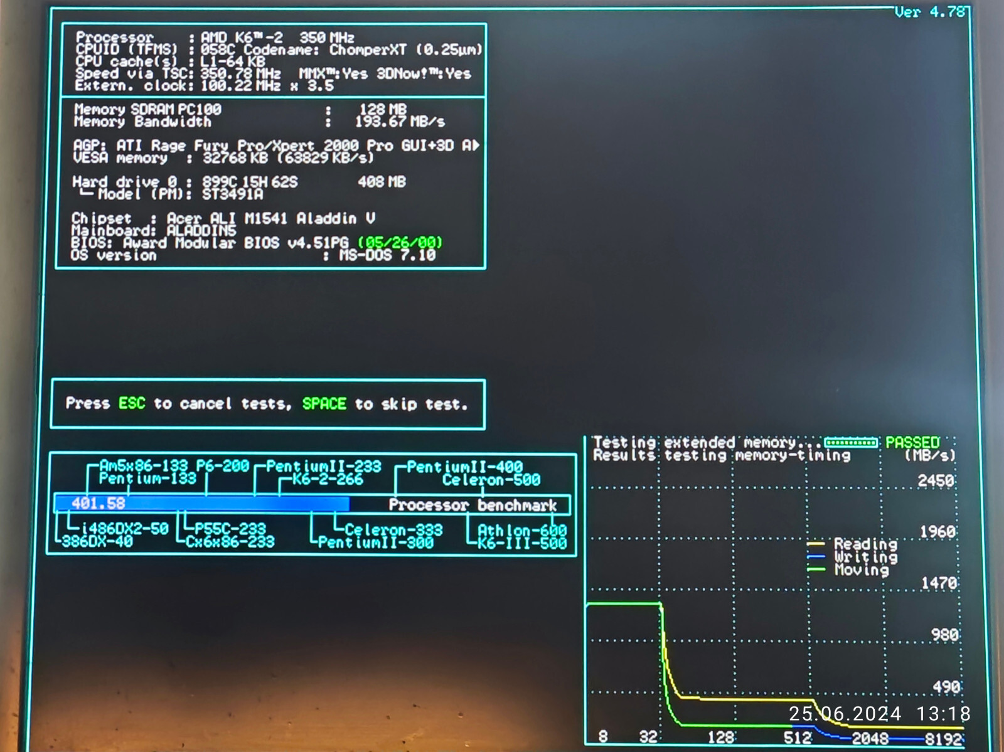Click the 'Results testing memory-timing' heading
The height and width of the screenshot is (752, 1004).
pos(722,455)
